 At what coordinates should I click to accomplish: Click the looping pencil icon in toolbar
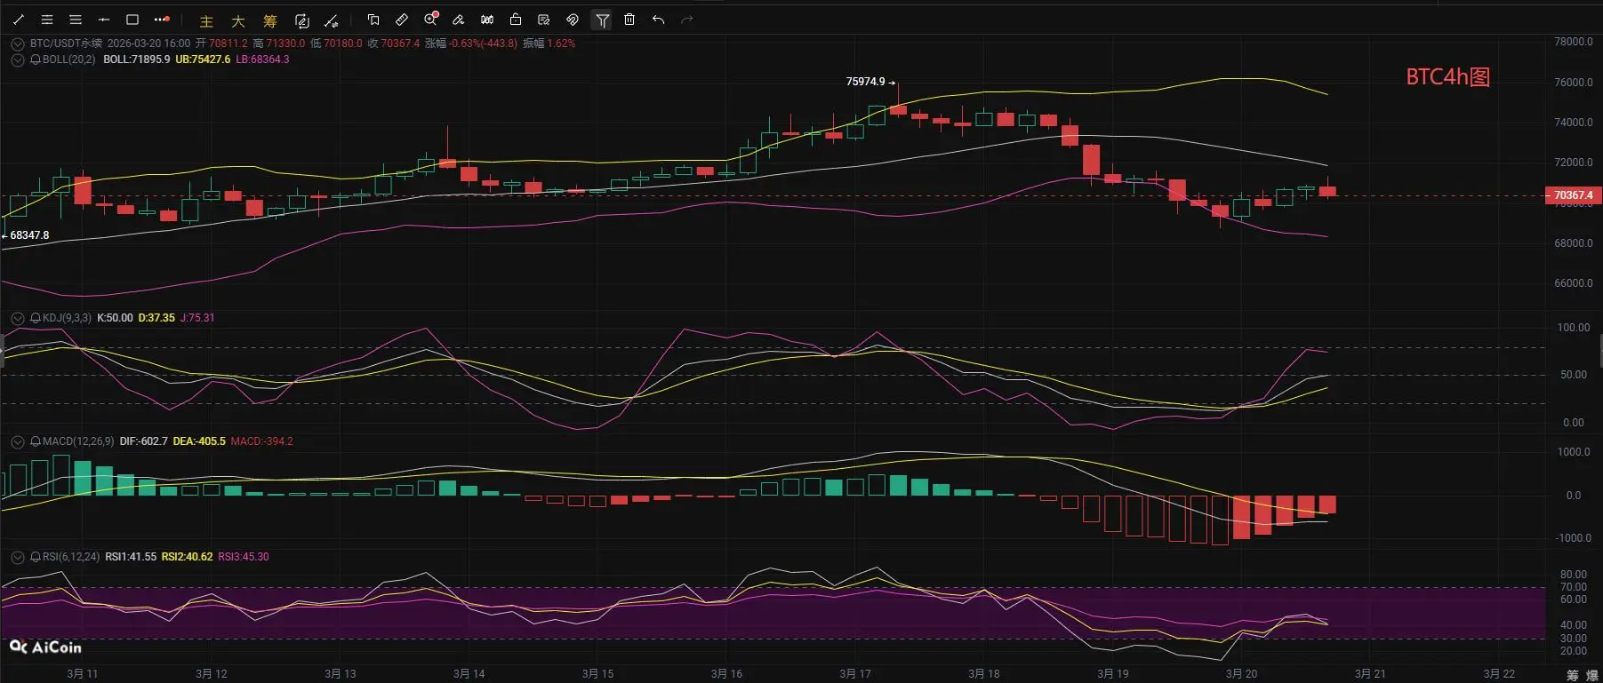(302, 20)
